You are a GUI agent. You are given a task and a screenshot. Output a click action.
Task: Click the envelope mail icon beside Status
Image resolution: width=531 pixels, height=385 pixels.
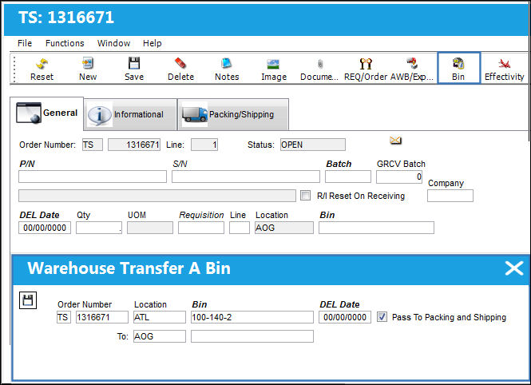(395, 141)
